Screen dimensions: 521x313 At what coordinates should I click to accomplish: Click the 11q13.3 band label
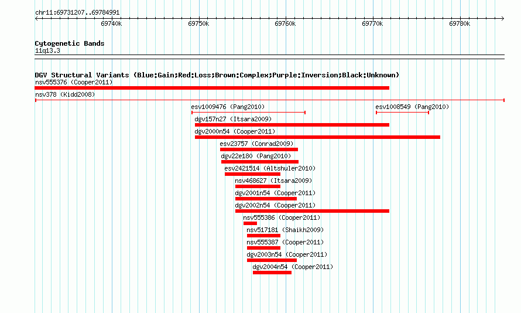coord(47,50)
